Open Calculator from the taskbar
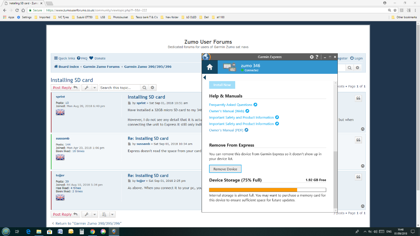 tap(82, 231)
